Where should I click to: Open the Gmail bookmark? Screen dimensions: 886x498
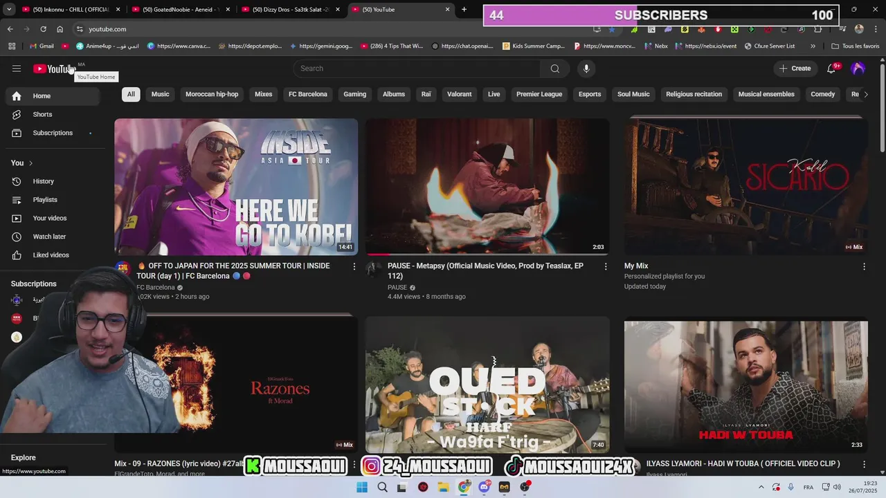pyautogui.click(x=42, y=46)
